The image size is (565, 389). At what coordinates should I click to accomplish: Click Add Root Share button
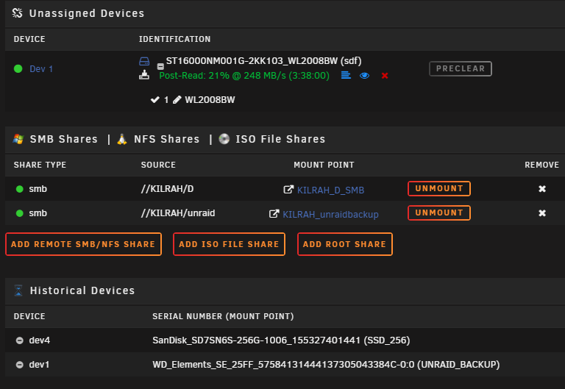click(344, 244)
